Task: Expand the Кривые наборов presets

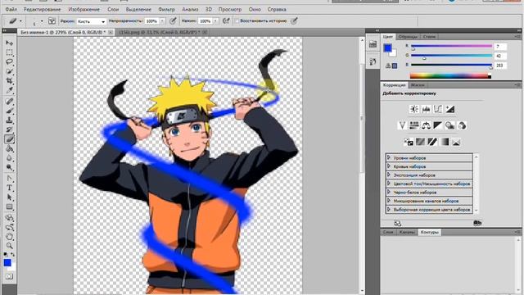Action: point(389,166)
